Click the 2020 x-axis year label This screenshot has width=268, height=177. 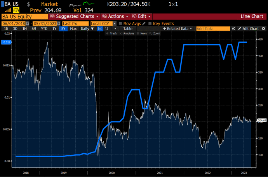pyautogui.click(x=111, y=173)
